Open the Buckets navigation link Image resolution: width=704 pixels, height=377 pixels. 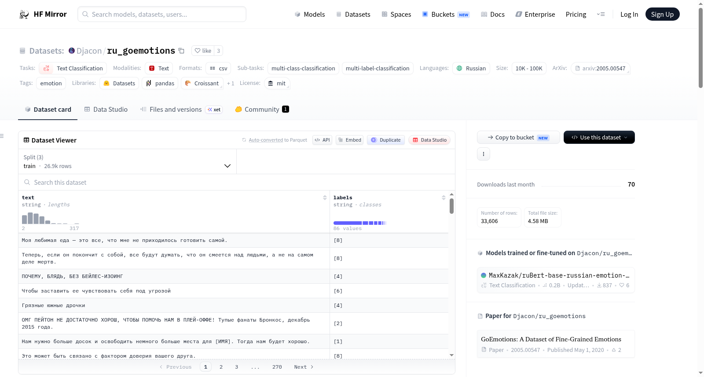(446, 15)
